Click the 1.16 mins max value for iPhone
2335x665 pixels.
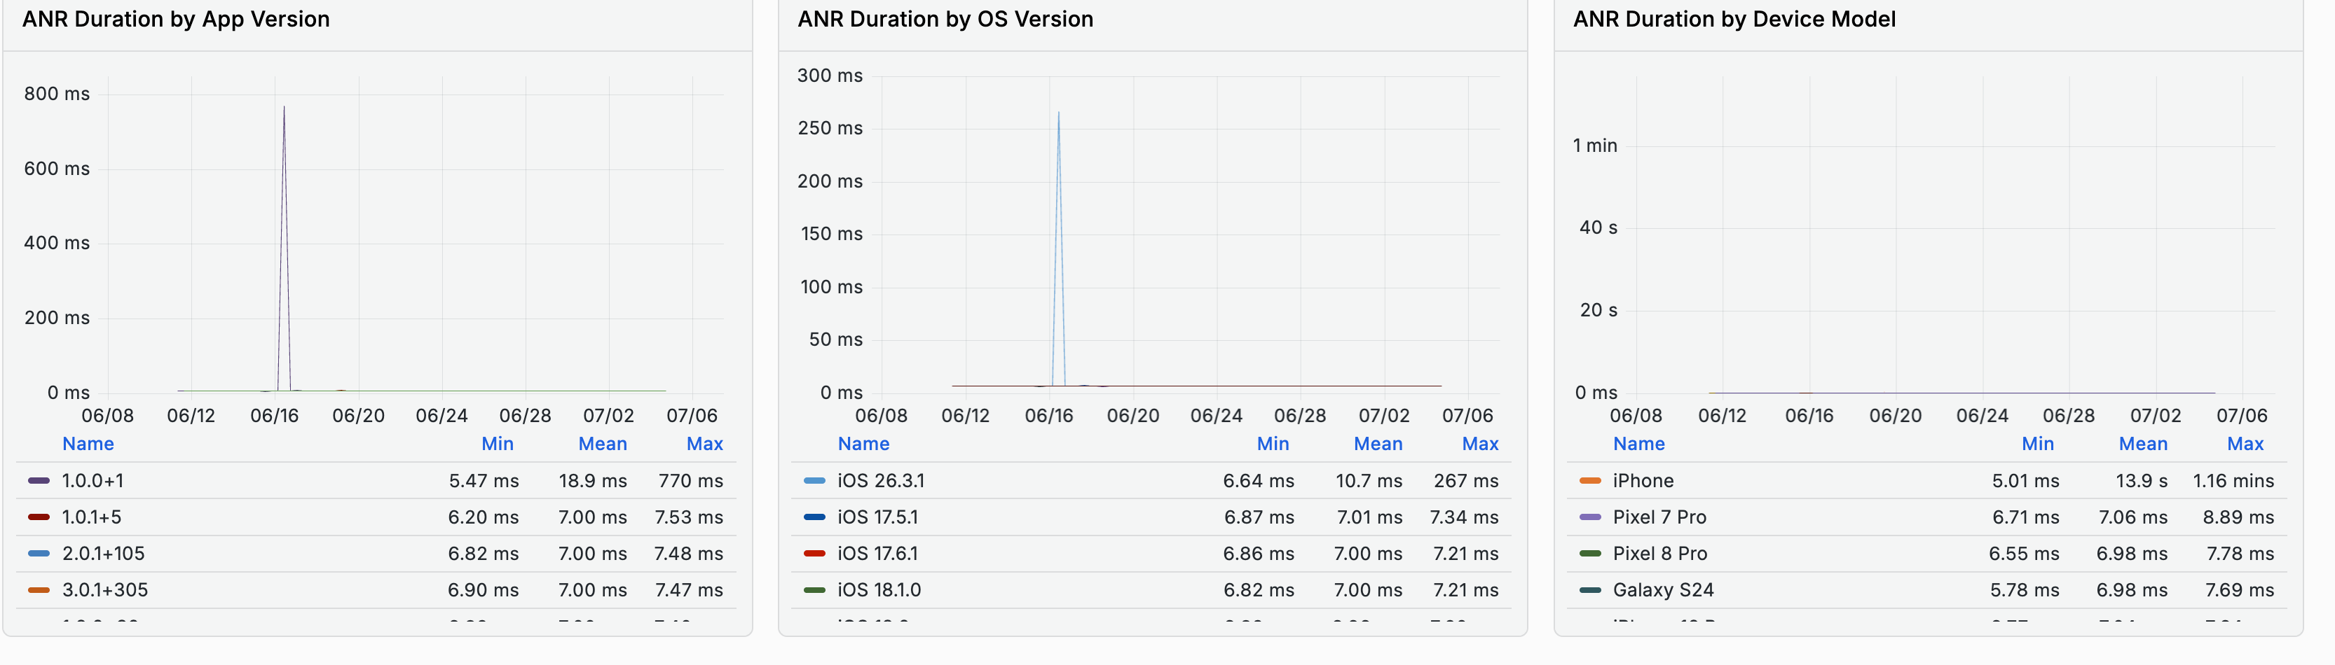pyautogui.click(x=2233, y=481)
